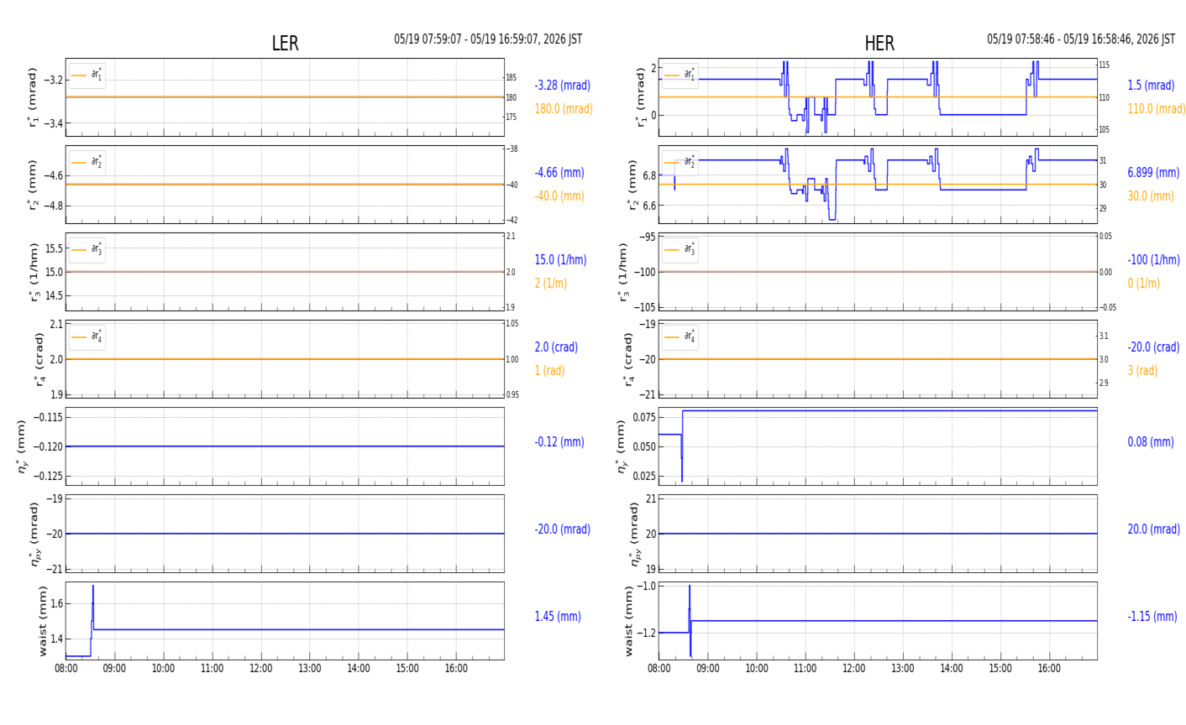Click the HER waist (mm) axis label

(631, 621)
